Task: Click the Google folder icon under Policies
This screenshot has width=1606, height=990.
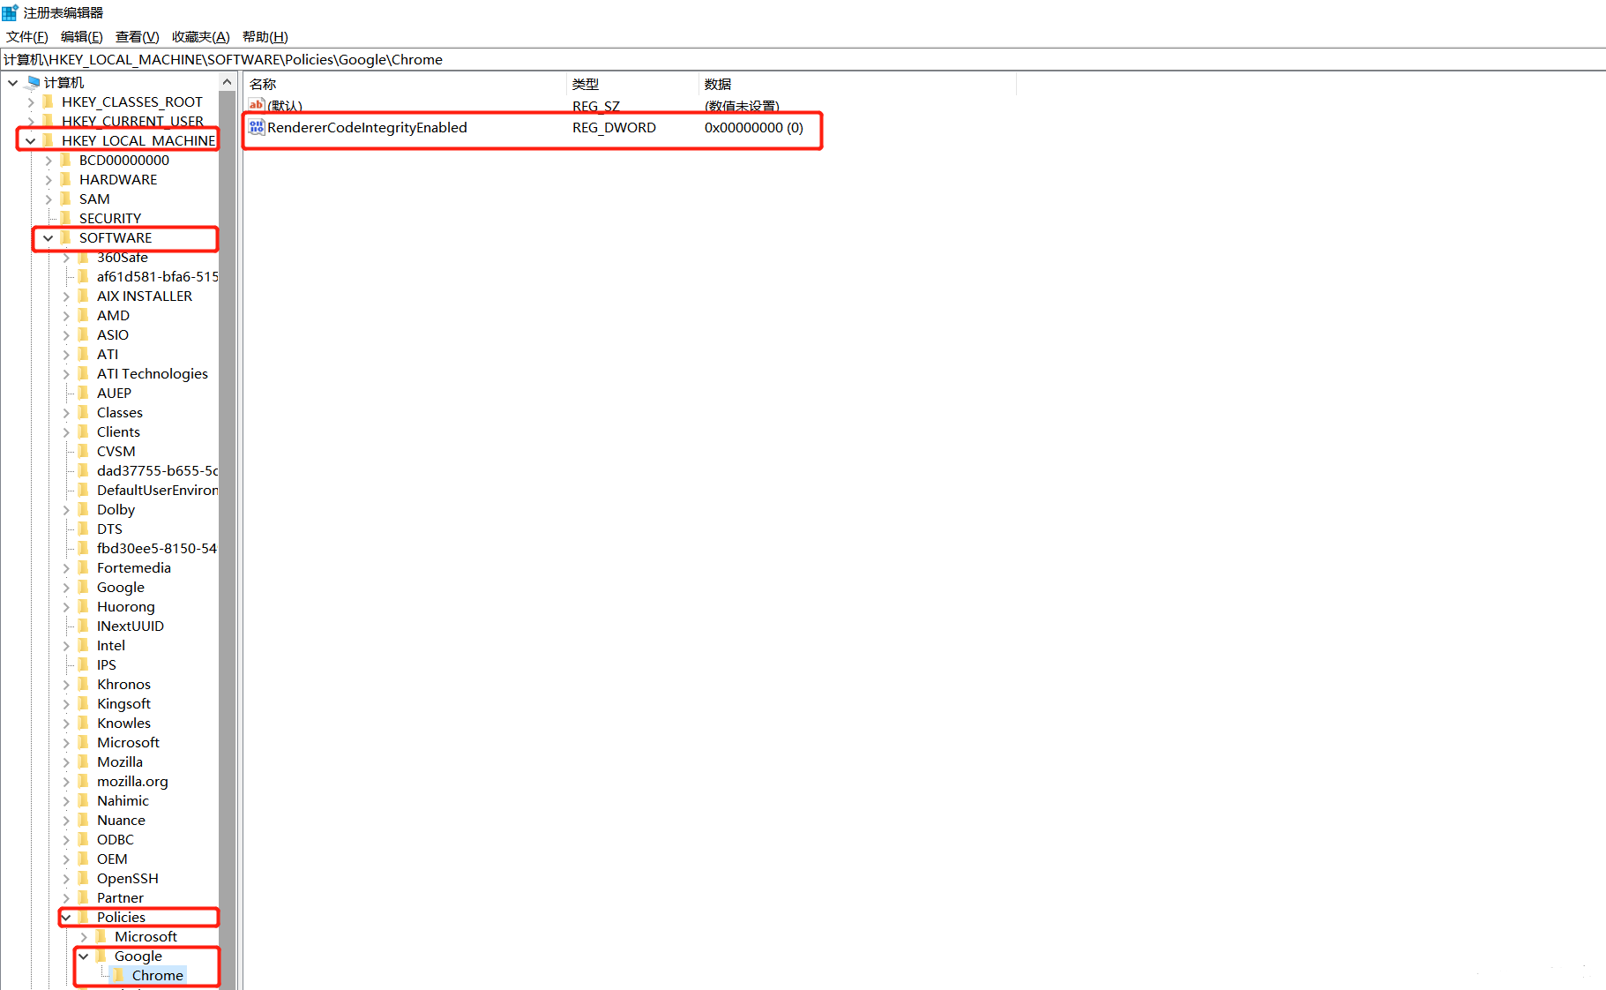Action: [x=101, y=956]
